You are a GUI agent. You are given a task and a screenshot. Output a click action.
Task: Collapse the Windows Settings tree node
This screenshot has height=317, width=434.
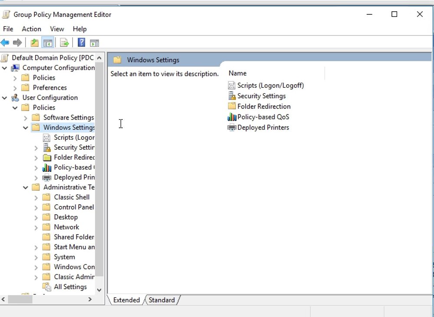point(26,128)
